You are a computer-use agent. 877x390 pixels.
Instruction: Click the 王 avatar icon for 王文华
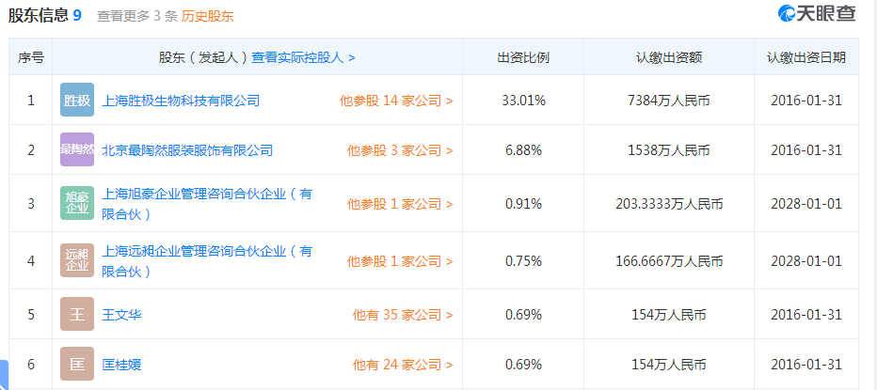click(77, 314)
